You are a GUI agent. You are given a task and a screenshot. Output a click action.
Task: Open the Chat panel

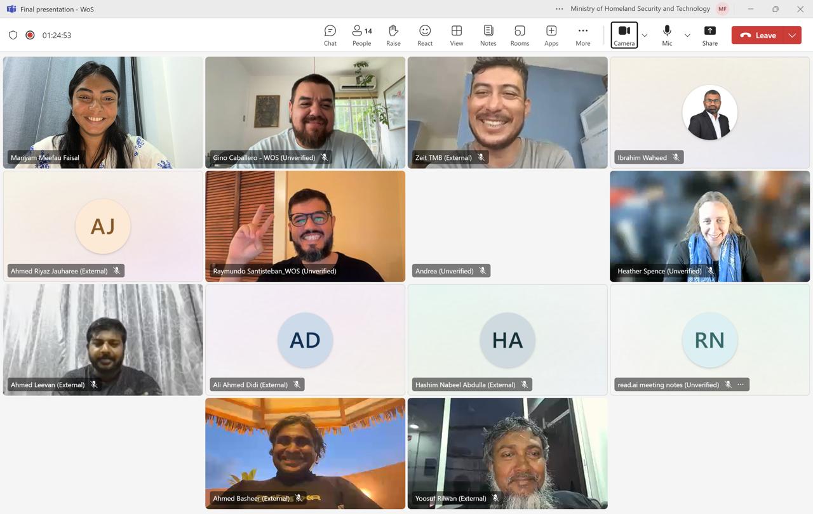330,35
